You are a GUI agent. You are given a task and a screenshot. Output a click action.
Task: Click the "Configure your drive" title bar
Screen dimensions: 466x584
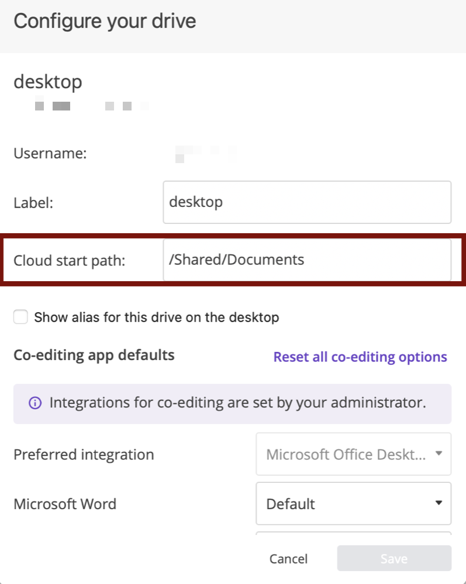point(105,21)
